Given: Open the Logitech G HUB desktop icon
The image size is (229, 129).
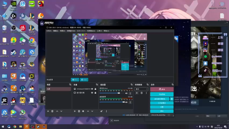Looking at the screenshot, I should [13, 18].
